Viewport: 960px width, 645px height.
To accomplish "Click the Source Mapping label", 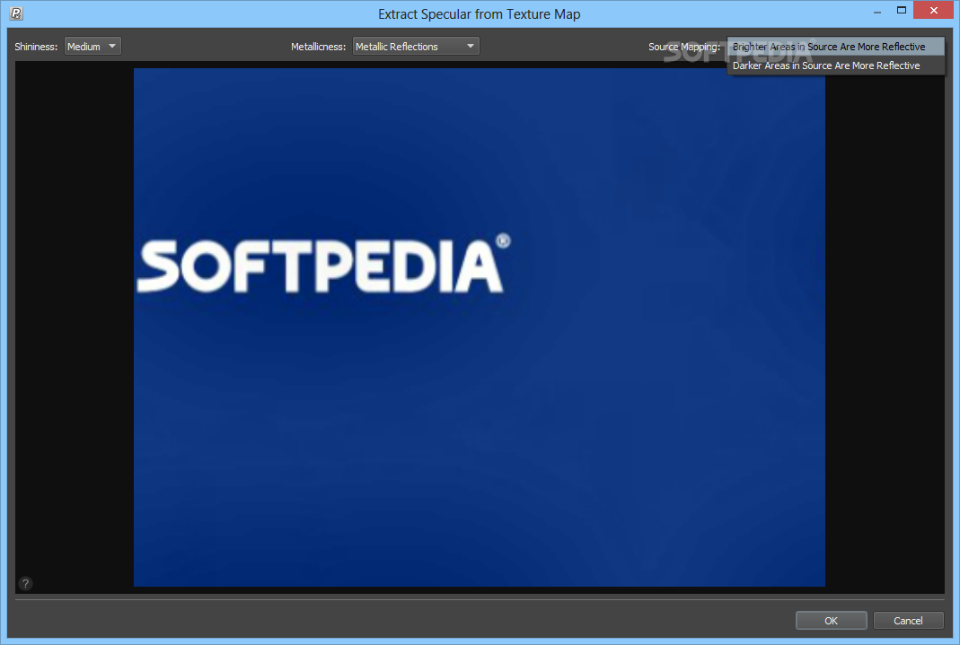I will click(684, 47).
